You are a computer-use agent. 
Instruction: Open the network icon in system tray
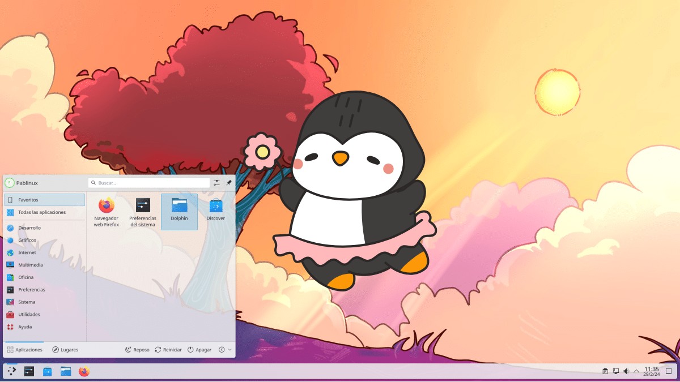click(615, 372)
